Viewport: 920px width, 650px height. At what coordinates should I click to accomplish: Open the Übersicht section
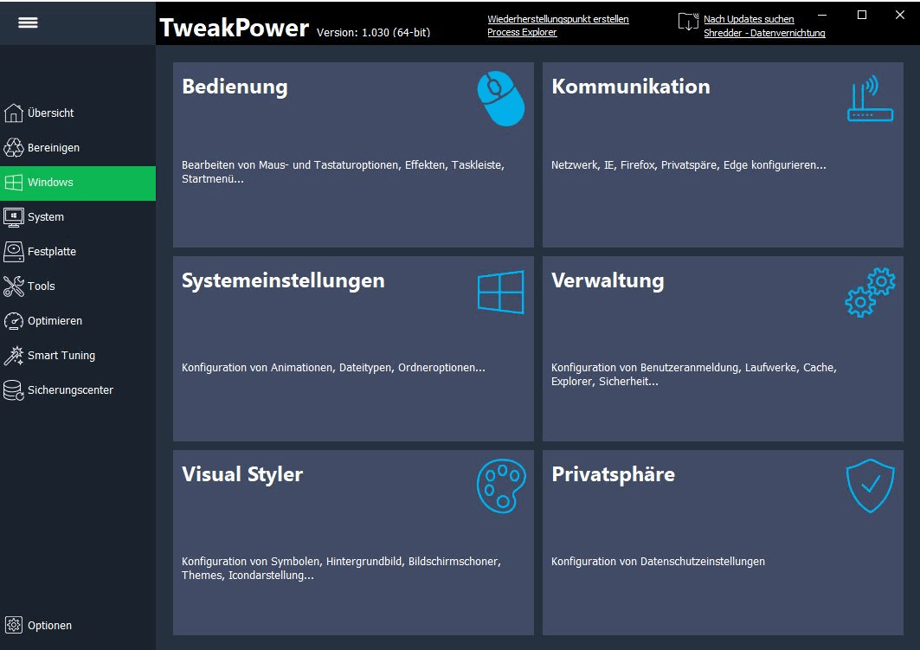pos(78,113)
